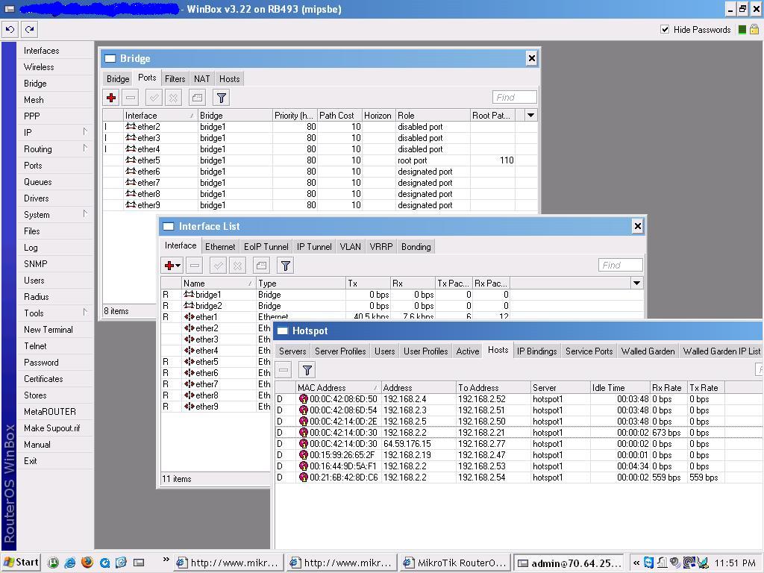Click the Redo arrow in WinBox toolbar
This screenshot has width=764, height=573.
[28, 29]
